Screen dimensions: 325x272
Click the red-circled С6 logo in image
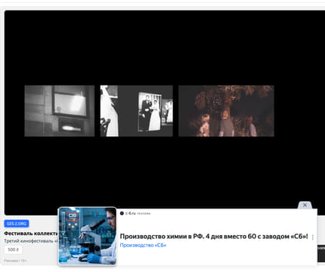[x=73, y=216]
